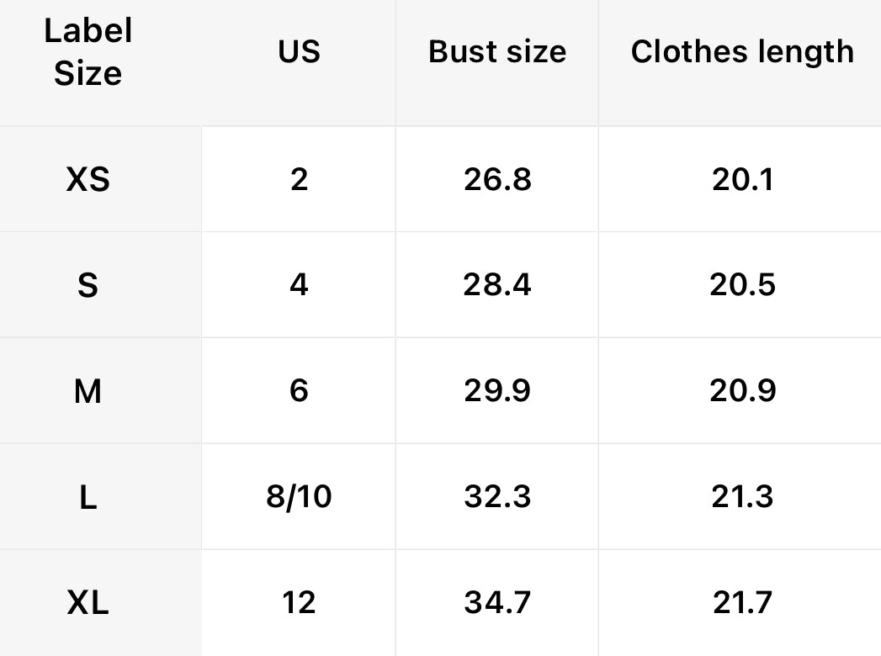Click bust size value 26.8
The height and width of the screenshot is (656, 881).
[x=497, y=179]
